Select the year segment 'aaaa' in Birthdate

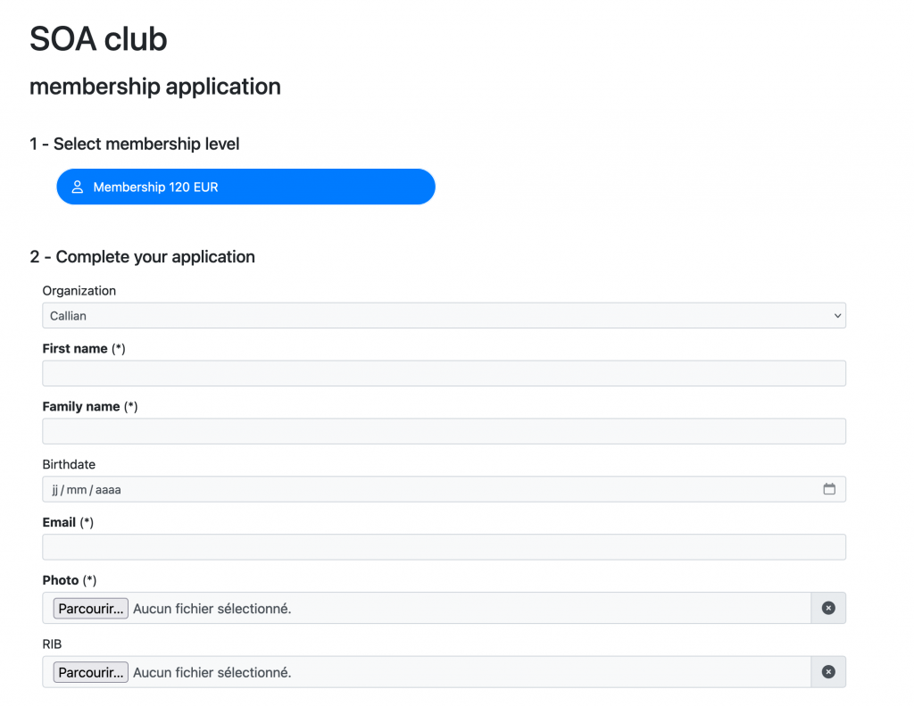pyautogui.click(x=108, y=490)
